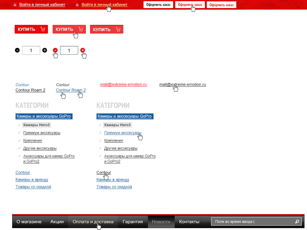
Task: Click the Оформить заказ button with black text
Action: 158,5
